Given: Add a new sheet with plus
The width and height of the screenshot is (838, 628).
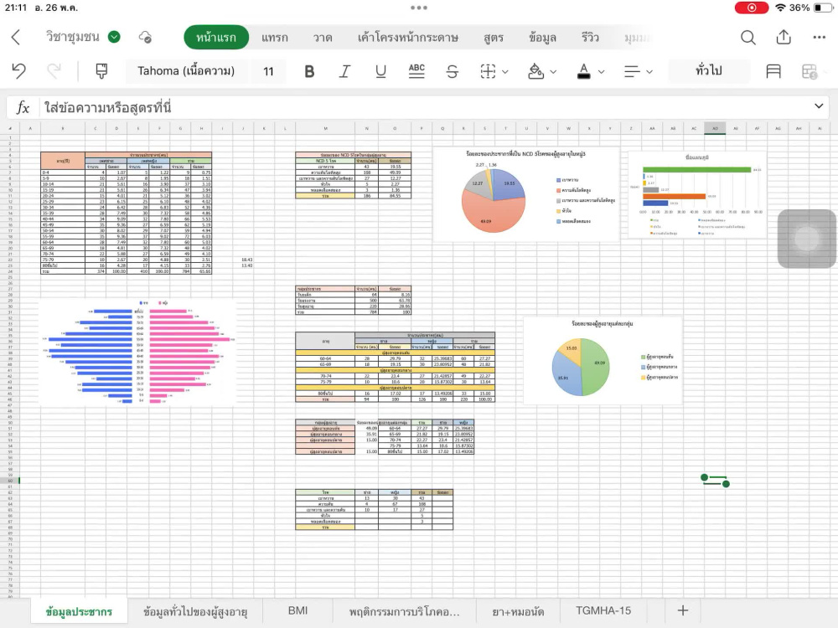Looking at the screenshot, I should click(x=682, y=610).
